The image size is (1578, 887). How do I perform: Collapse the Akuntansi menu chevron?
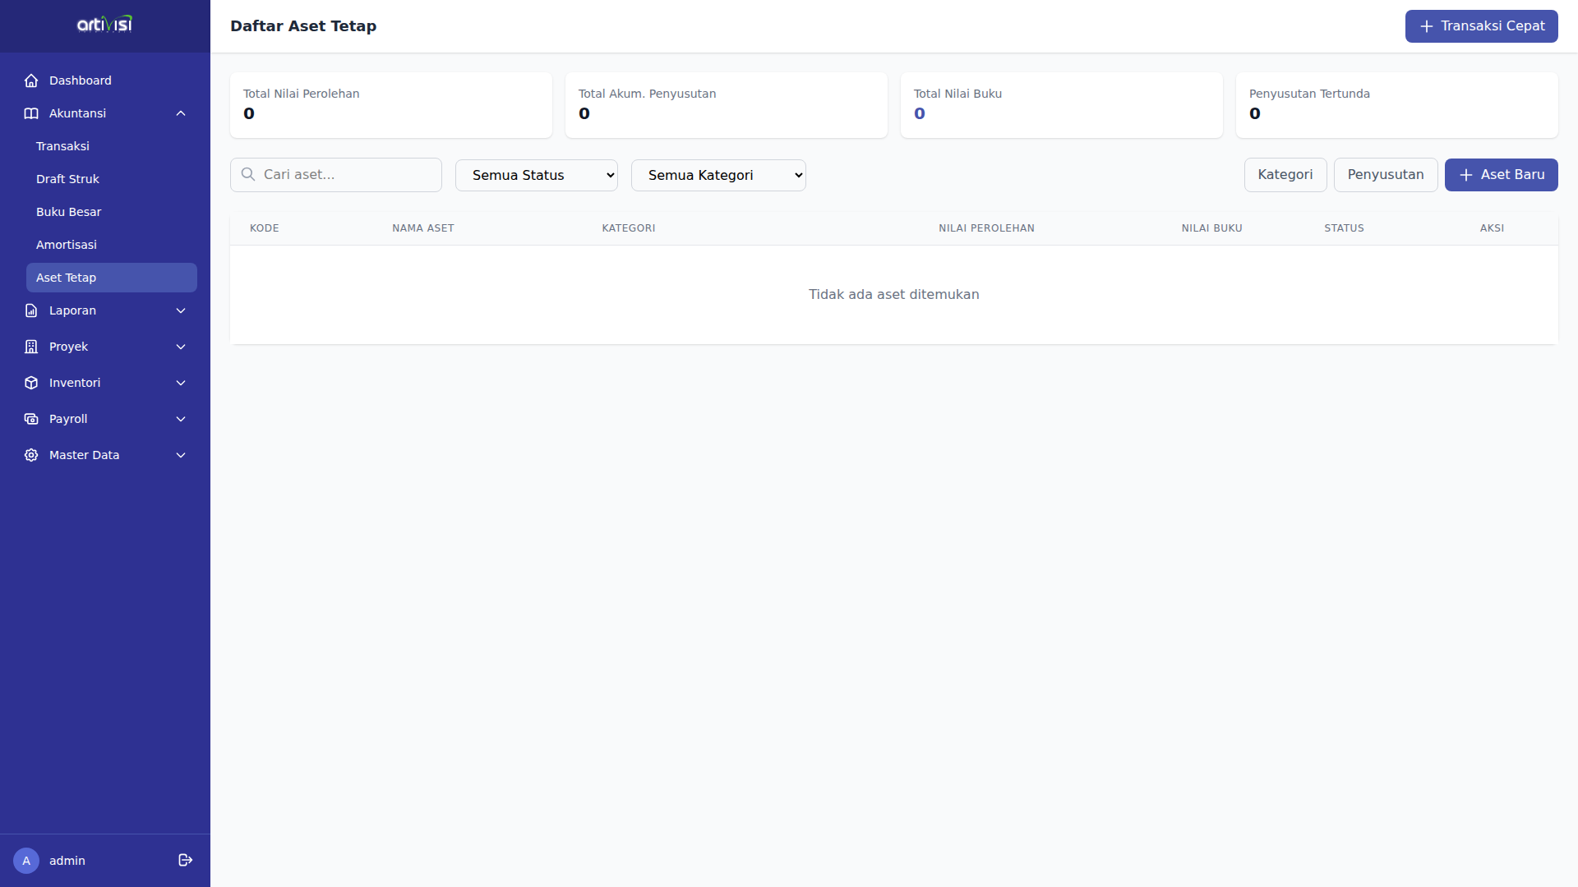coord(181,113)
